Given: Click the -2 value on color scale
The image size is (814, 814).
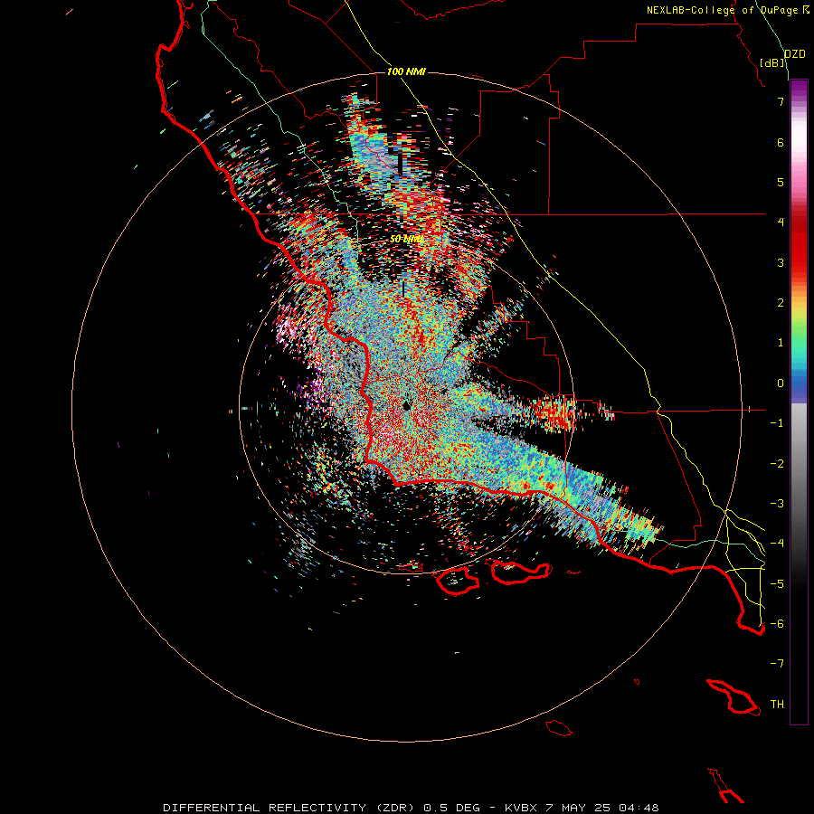Looking at the screenshot, I should (777, 464).
